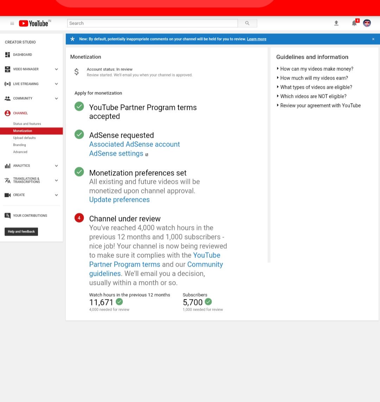Click the Learn more link in banner
Image resolution: width=380 pixels, height=402 pixels.
[256, 39]
